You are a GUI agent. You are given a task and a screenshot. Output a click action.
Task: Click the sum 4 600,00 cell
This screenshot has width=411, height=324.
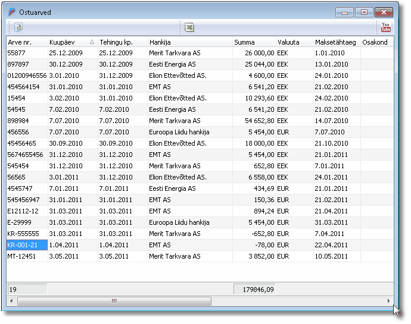click(254, 76)
